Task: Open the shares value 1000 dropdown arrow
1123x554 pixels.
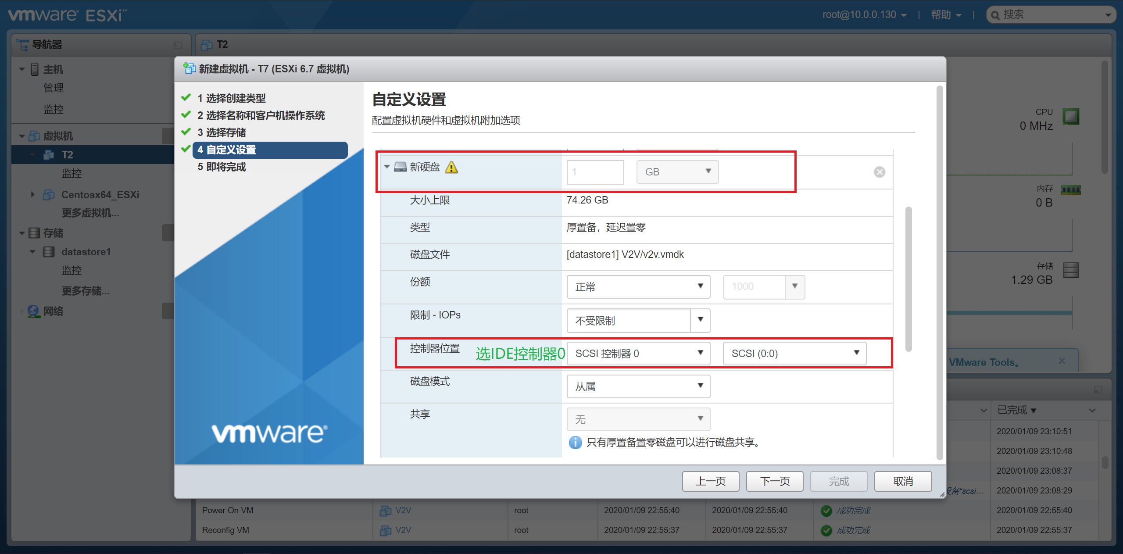Action: click(x=794, y=286)
